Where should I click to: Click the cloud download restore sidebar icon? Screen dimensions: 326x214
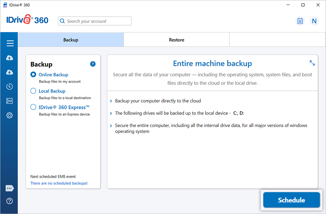click(x=10, y=72)
